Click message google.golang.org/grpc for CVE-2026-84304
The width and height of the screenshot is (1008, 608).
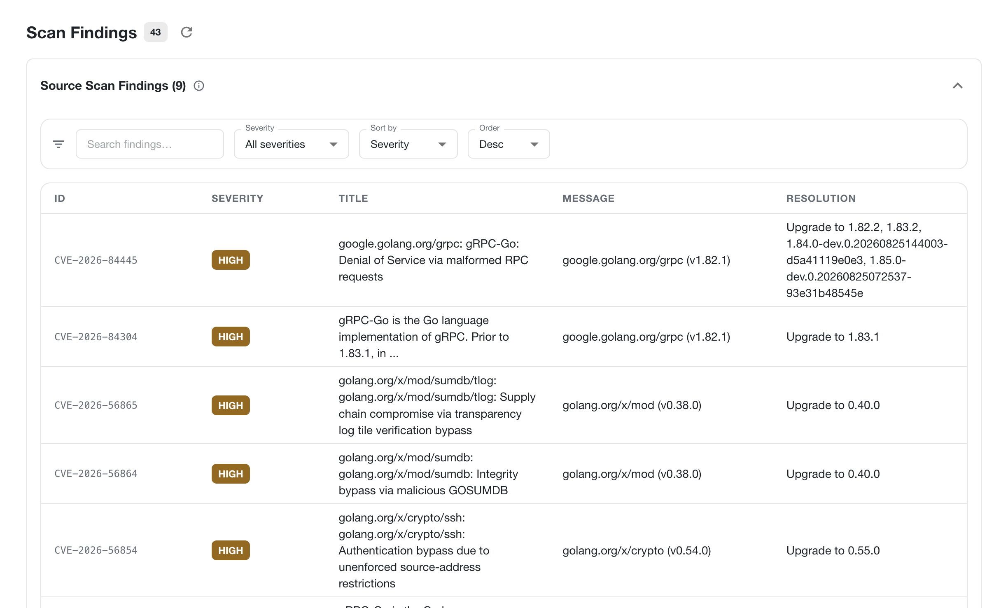click(646, 337)
